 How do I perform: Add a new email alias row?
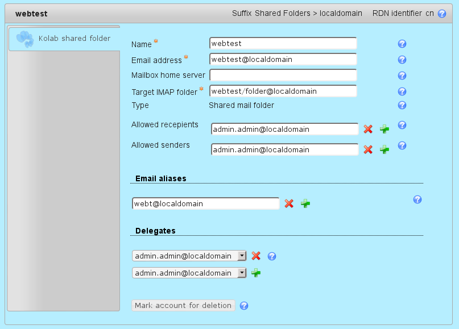coord(305,203)
